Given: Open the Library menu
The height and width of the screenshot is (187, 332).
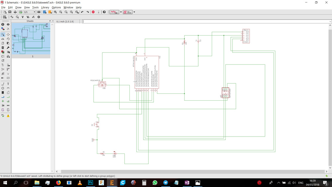Looking at the screenshot, I should click(x=45, y=7).
